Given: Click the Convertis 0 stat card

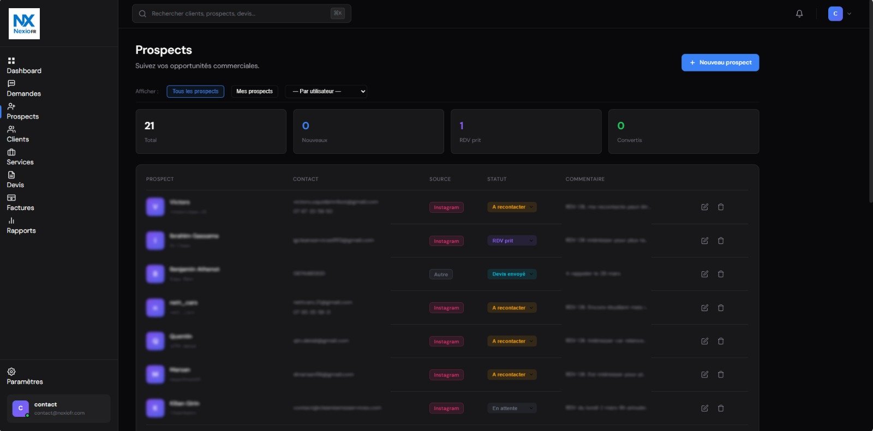Looking at the screenshot, I should click(684, 131).
